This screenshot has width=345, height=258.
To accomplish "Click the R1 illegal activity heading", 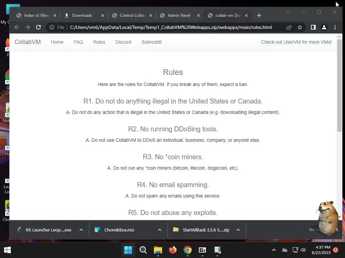I will [x=173, y=101].
